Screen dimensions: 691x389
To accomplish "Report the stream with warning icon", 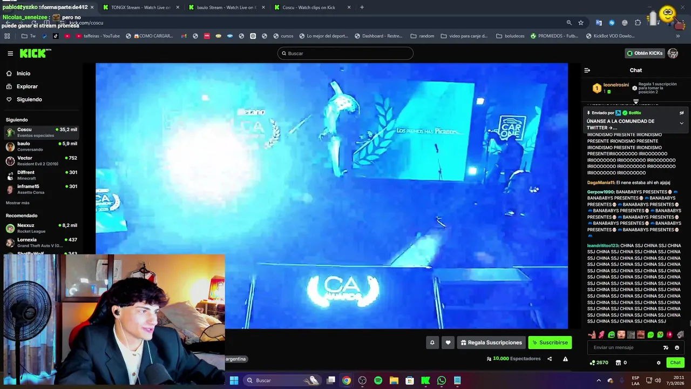I will coord(565,359).
